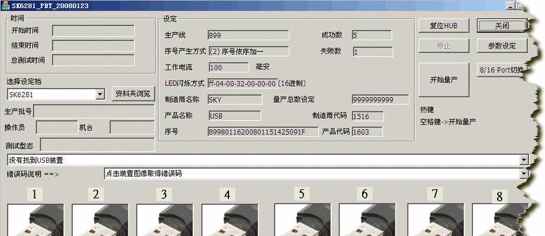Click the 序号产生方式 serial method field
This screenshot has height=236, width=545.
(x=249, y=51)
